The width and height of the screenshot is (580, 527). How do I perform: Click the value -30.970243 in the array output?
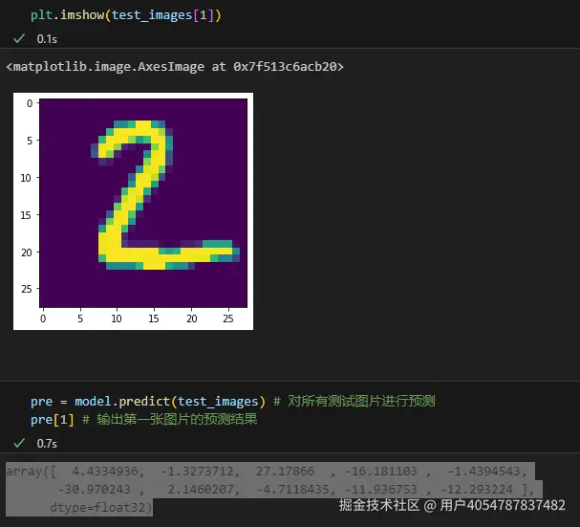pyautogui.click(x=94, y=490)
